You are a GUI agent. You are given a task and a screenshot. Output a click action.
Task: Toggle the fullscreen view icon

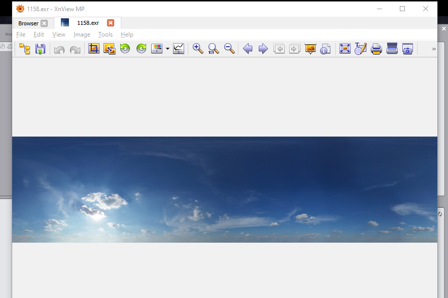345,49
